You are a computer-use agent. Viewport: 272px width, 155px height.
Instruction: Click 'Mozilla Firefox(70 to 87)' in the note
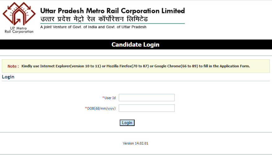[128, 66]
